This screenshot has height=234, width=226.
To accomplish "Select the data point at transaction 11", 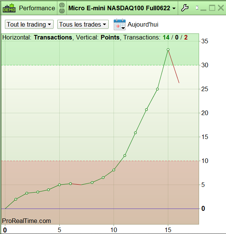I will click(125, 156).
